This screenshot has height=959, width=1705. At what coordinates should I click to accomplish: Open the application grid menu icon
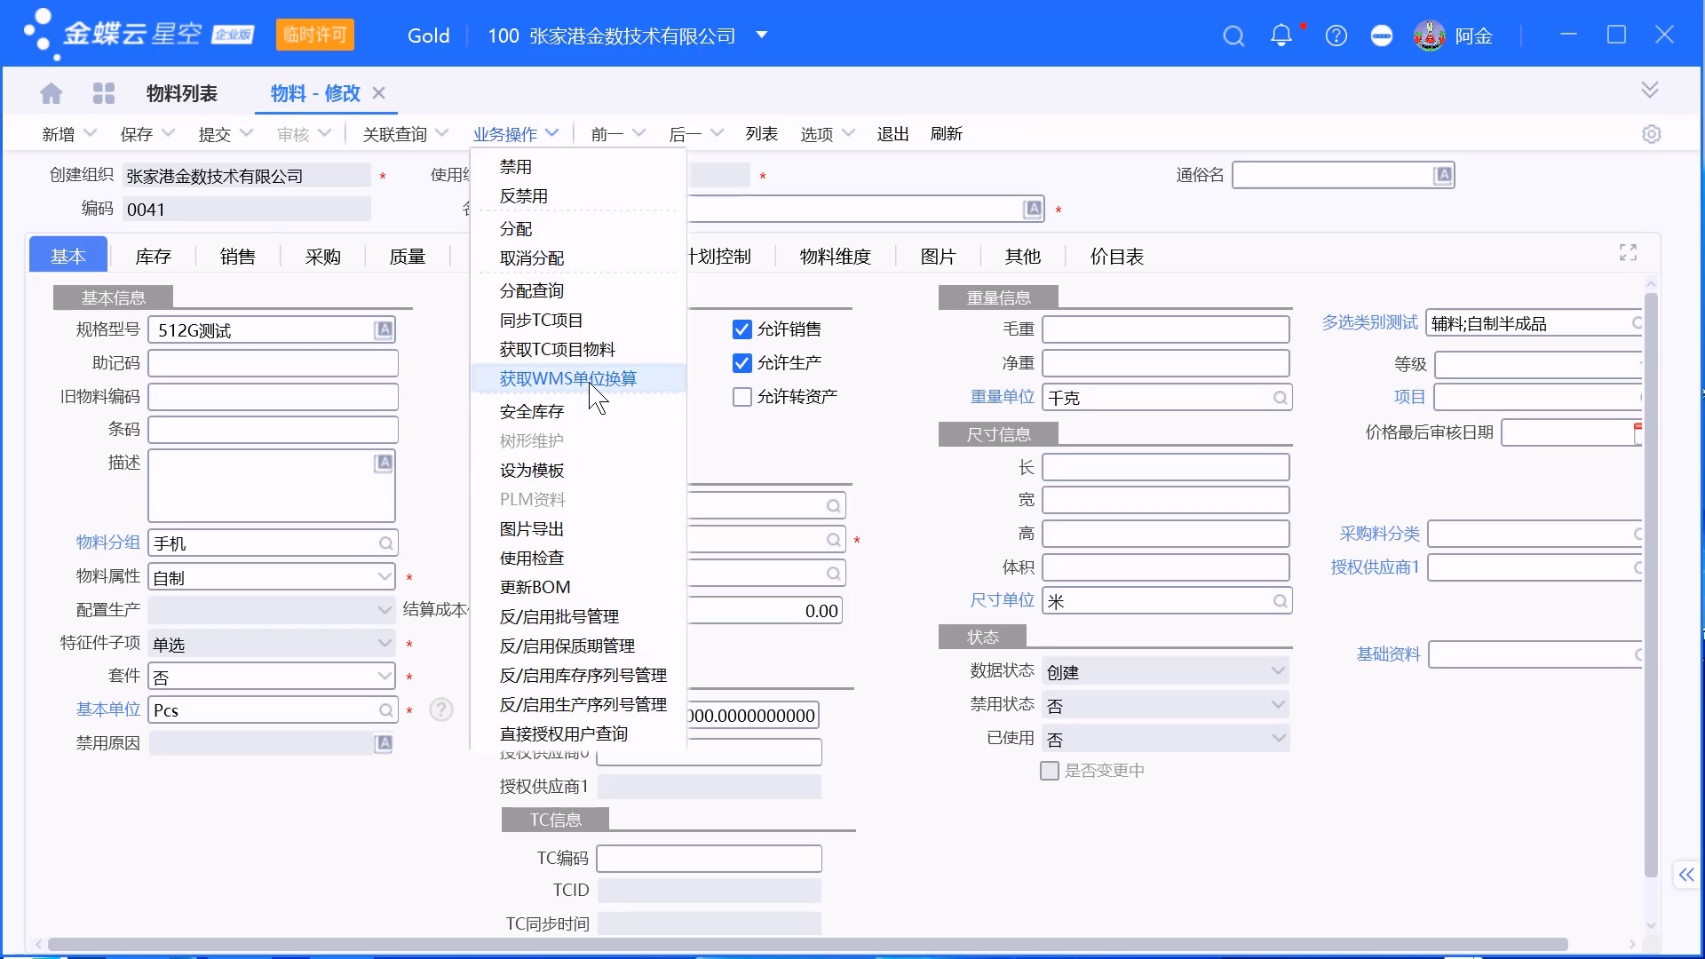[104, 93]
